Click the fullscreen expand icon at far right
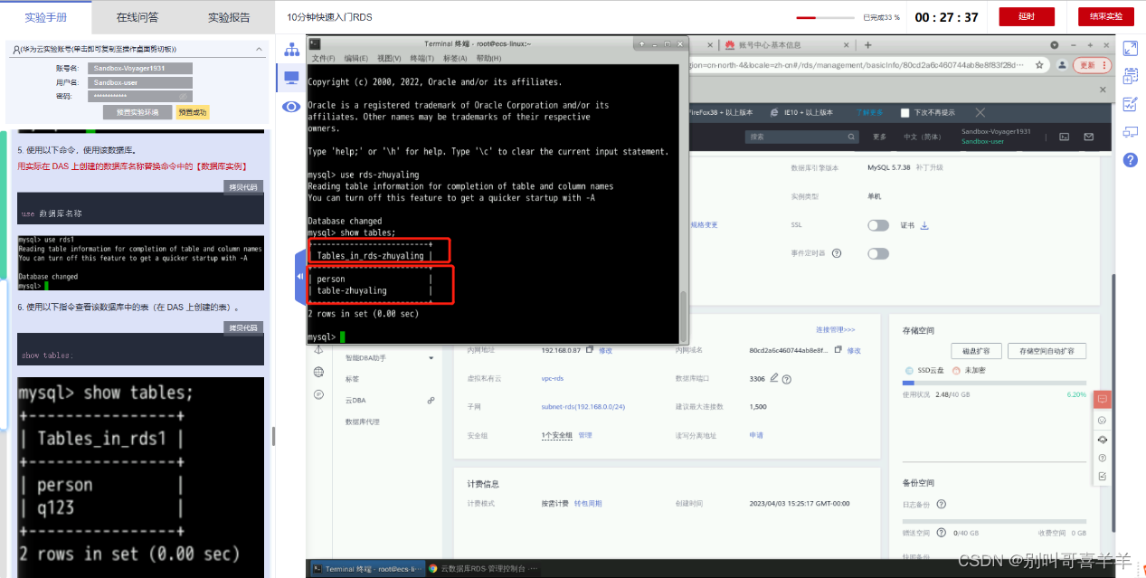Image resolution: width=1146 pixels, height=578 pixels. [1130, 48]
